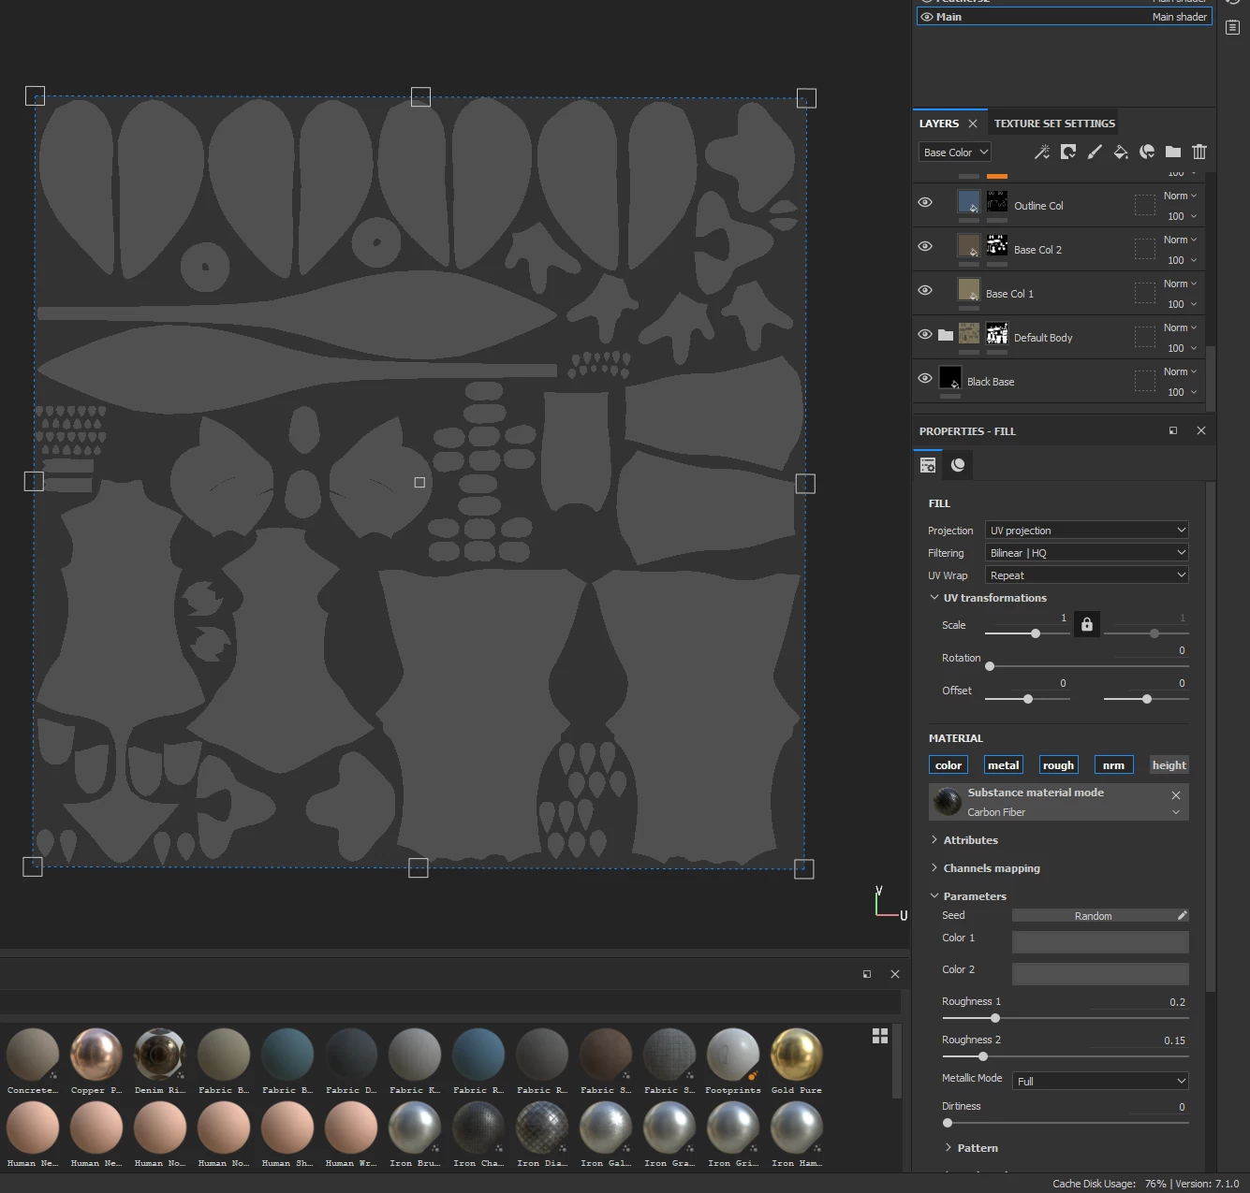Undock the Properties - Fill panel

tap(1173, 430)
